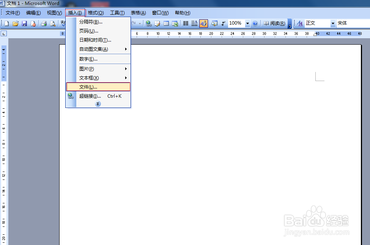The width and height of the screenshot is (370, 245).
Task: Click the Standard toolbar move handle
Action: tap(2, 23)
